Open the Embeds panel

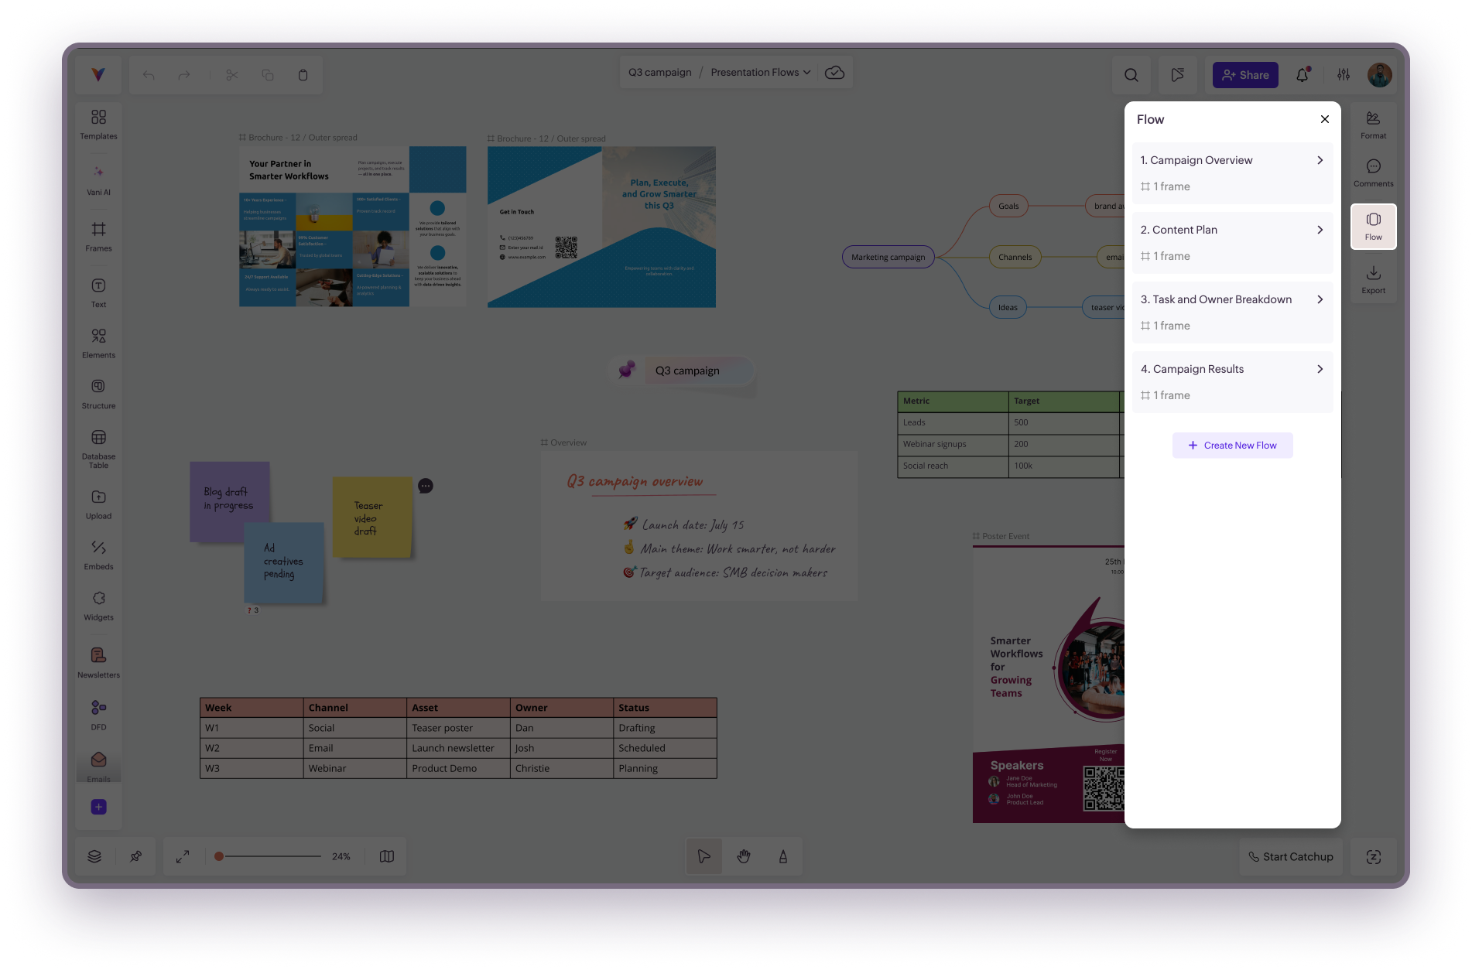(x=98, y=555)
